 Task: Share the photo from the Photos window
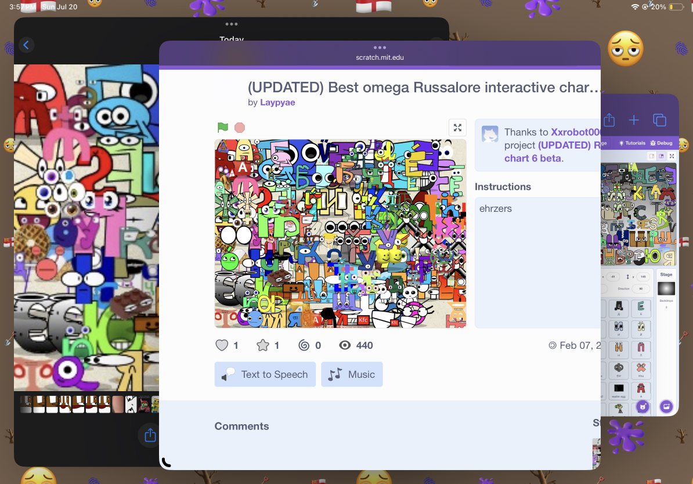[x=150, y=435]
